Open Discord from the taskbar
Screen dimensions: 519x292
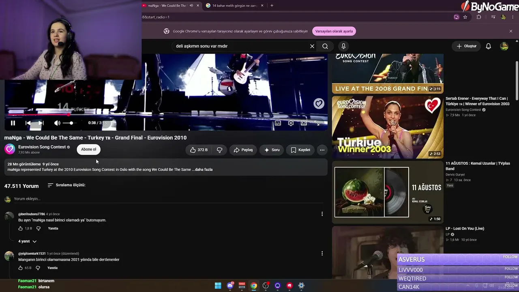pos(230,286)
